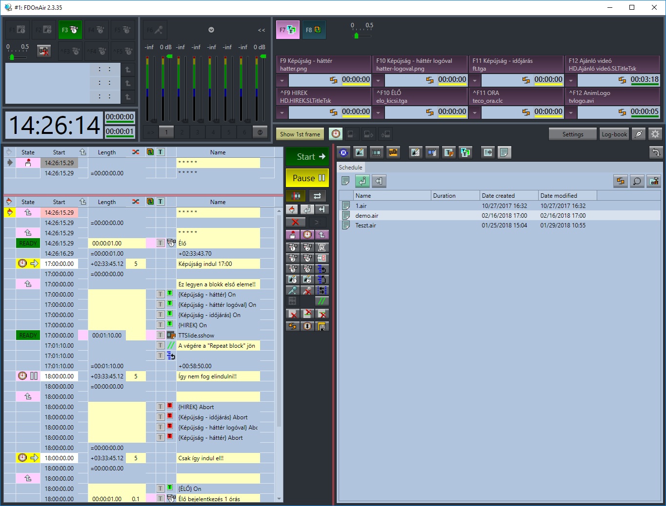Screen dimensions: 666x506
Task: Insert microphone off command icon
Action: 307,290
